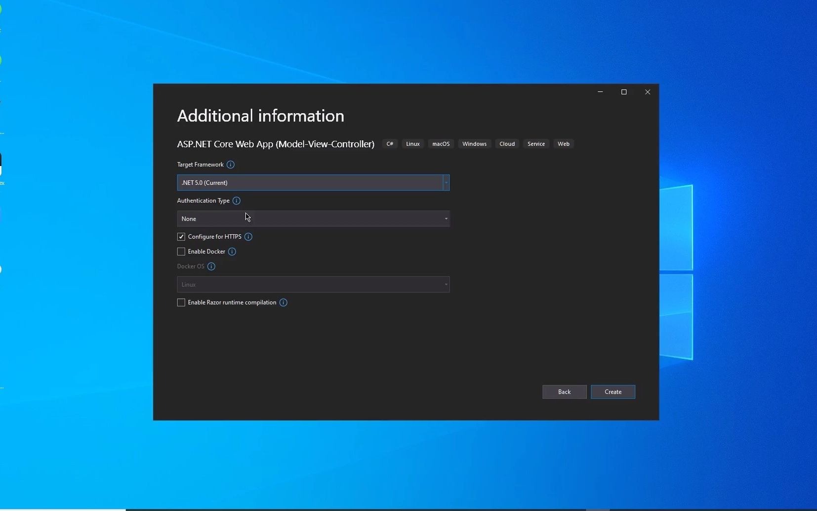This screenshot has height=511, width=817.
Task: Uncheck Configure for HTTPS
Action: pos(181,237)
